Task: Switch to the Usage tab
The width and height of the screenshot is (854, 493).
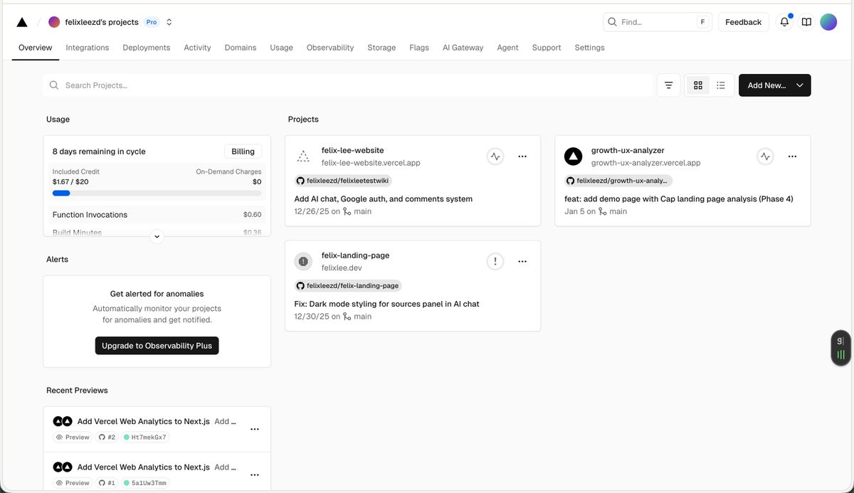Action: pos(281,48)
